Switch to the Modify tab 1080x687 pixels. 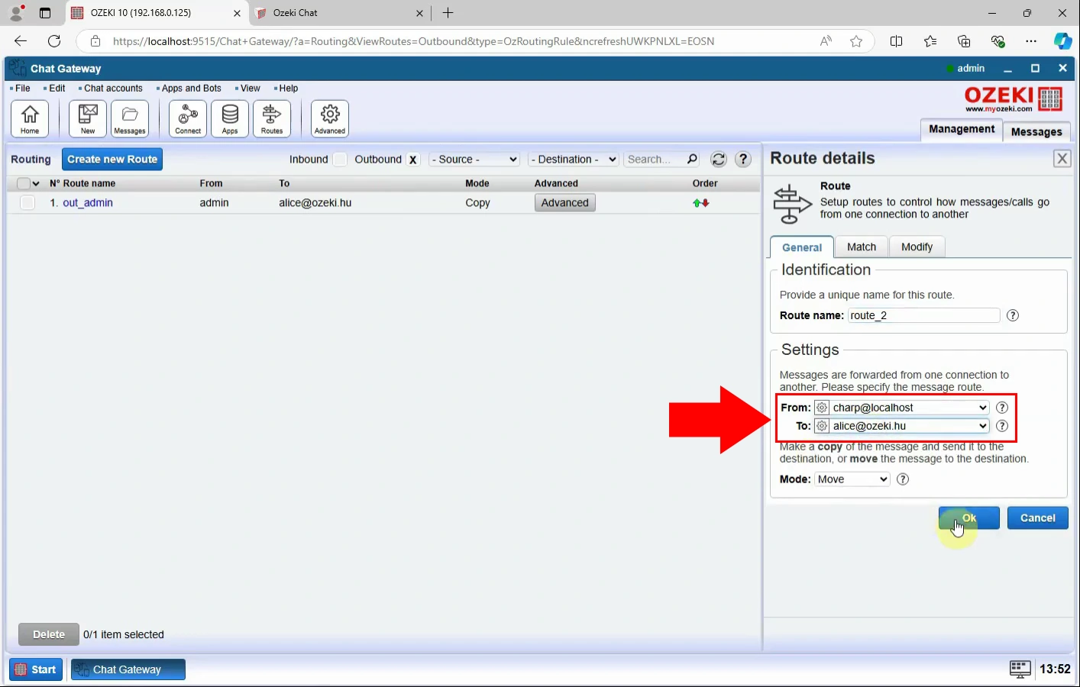pos(917,247)
